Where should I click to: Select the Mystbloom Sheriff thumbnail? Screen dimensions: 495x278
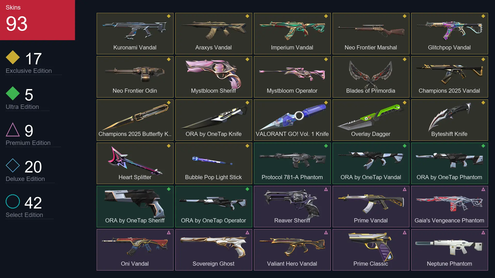213,77
